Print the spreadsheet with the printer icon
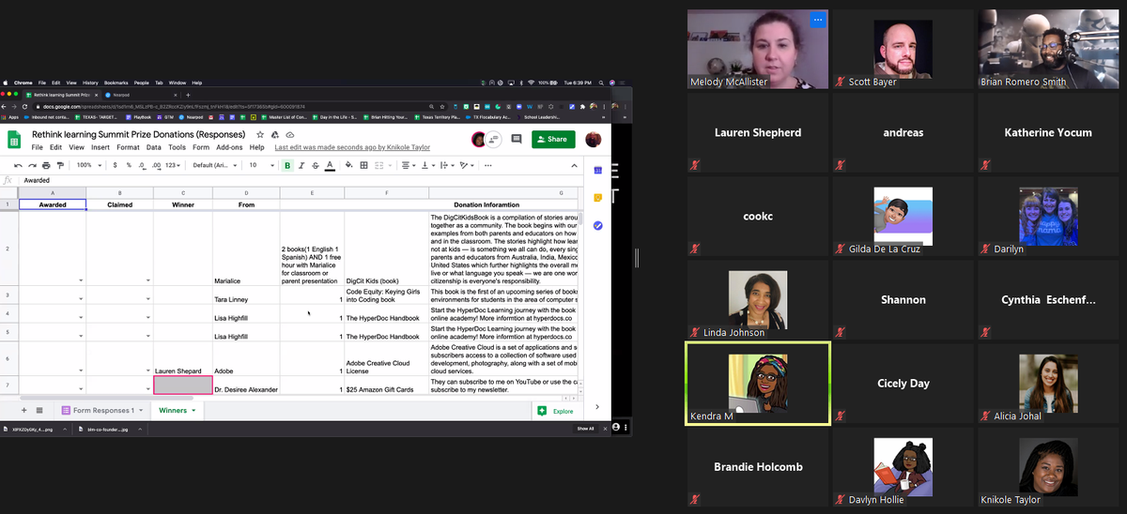This screenshot has width=1127, height=514. pyautogui.click(x=46, y=165)
